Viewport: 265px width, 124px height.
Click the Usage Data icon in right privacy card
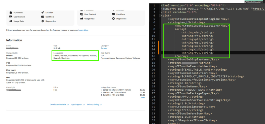click(81, 19)
